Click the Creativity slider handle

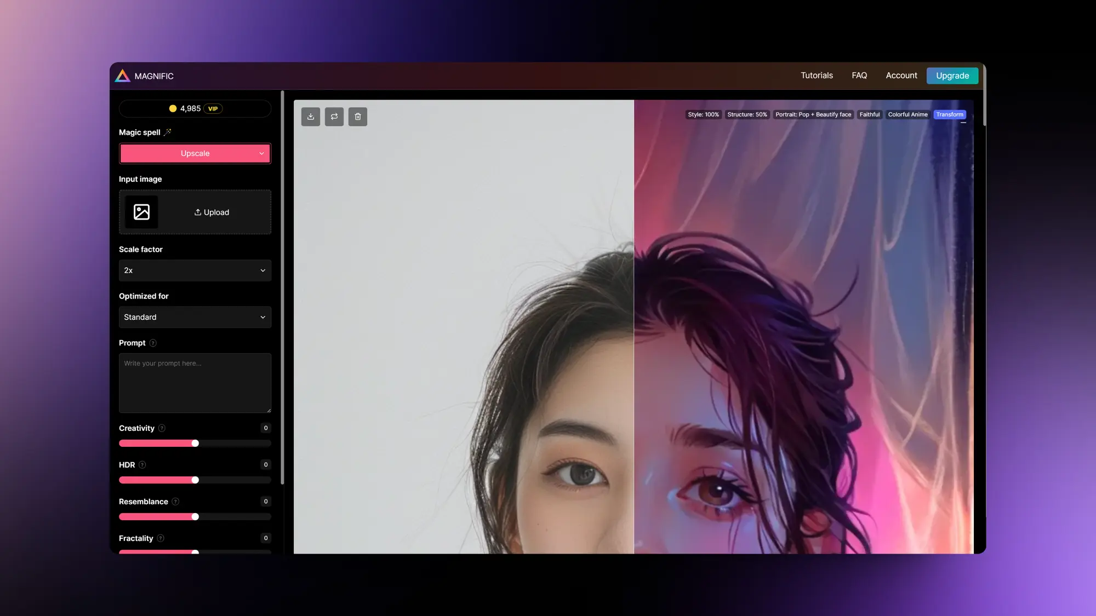pos(195,444)
